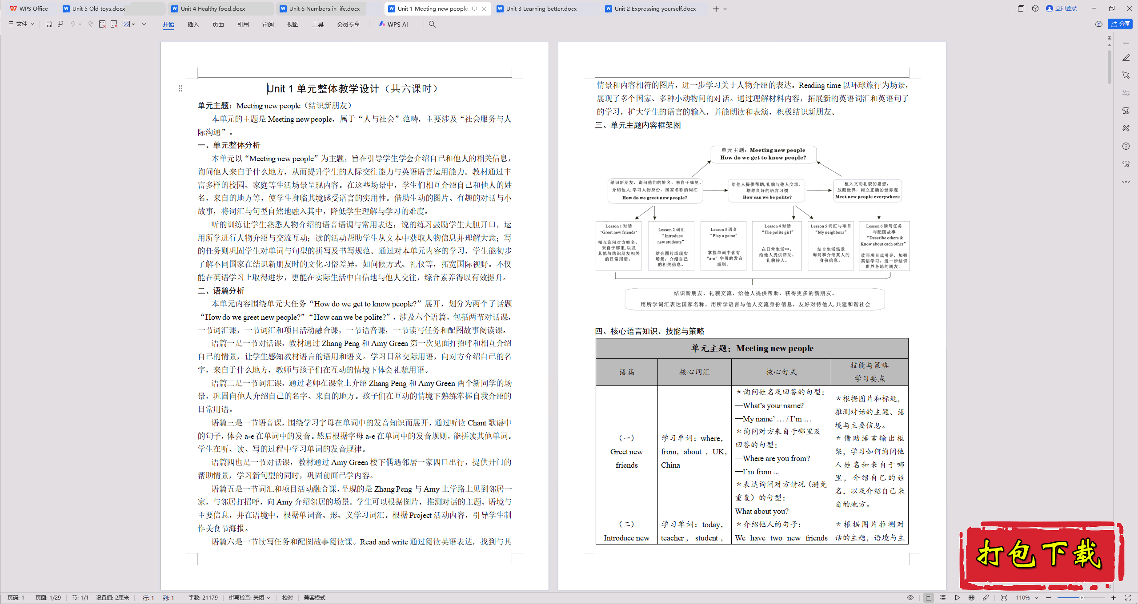Select the cursor selection tool in right sidebar

click(x=1126, y=75)
